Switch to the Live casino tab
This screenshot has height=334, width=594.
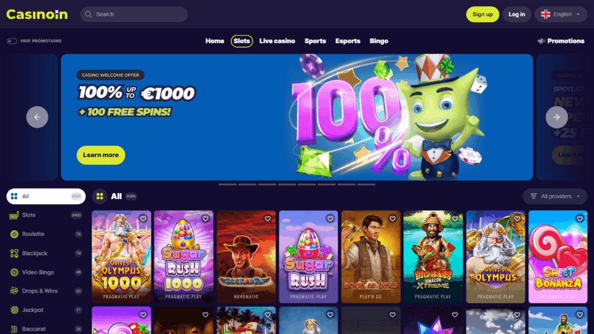coord(277,41)
